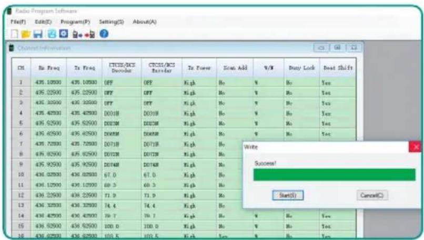
Task: Click the toolbar radio icon with red mark
Action: click(x=90, y=34)
